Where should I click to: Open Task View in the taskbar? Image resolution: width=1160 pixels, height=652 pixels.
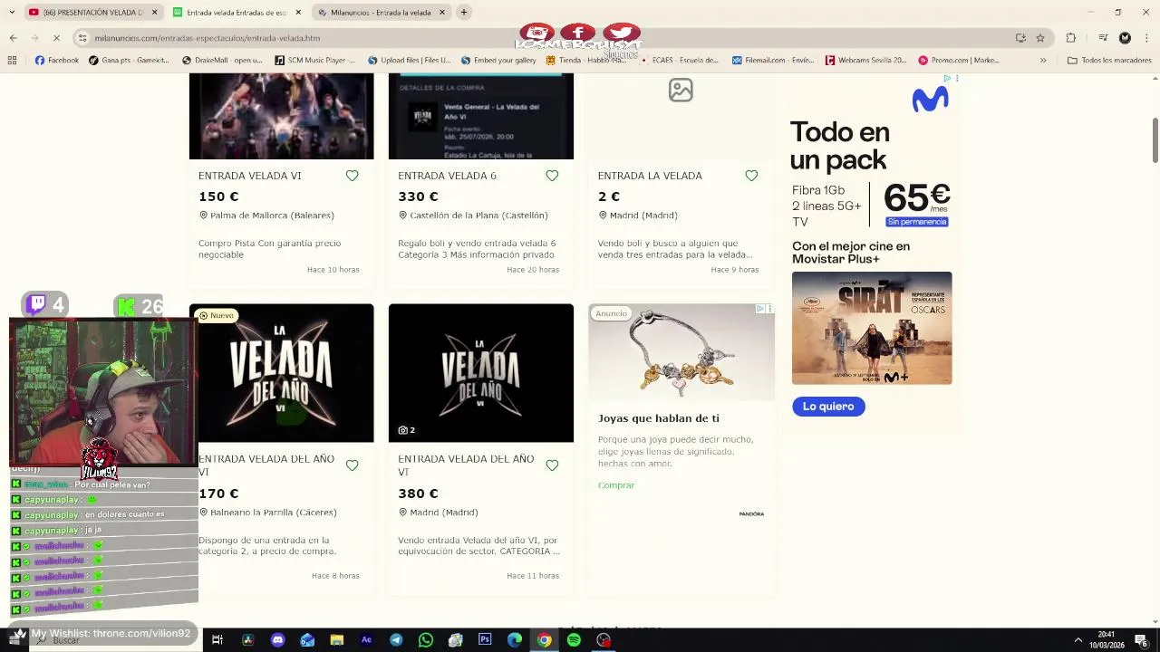217,640
